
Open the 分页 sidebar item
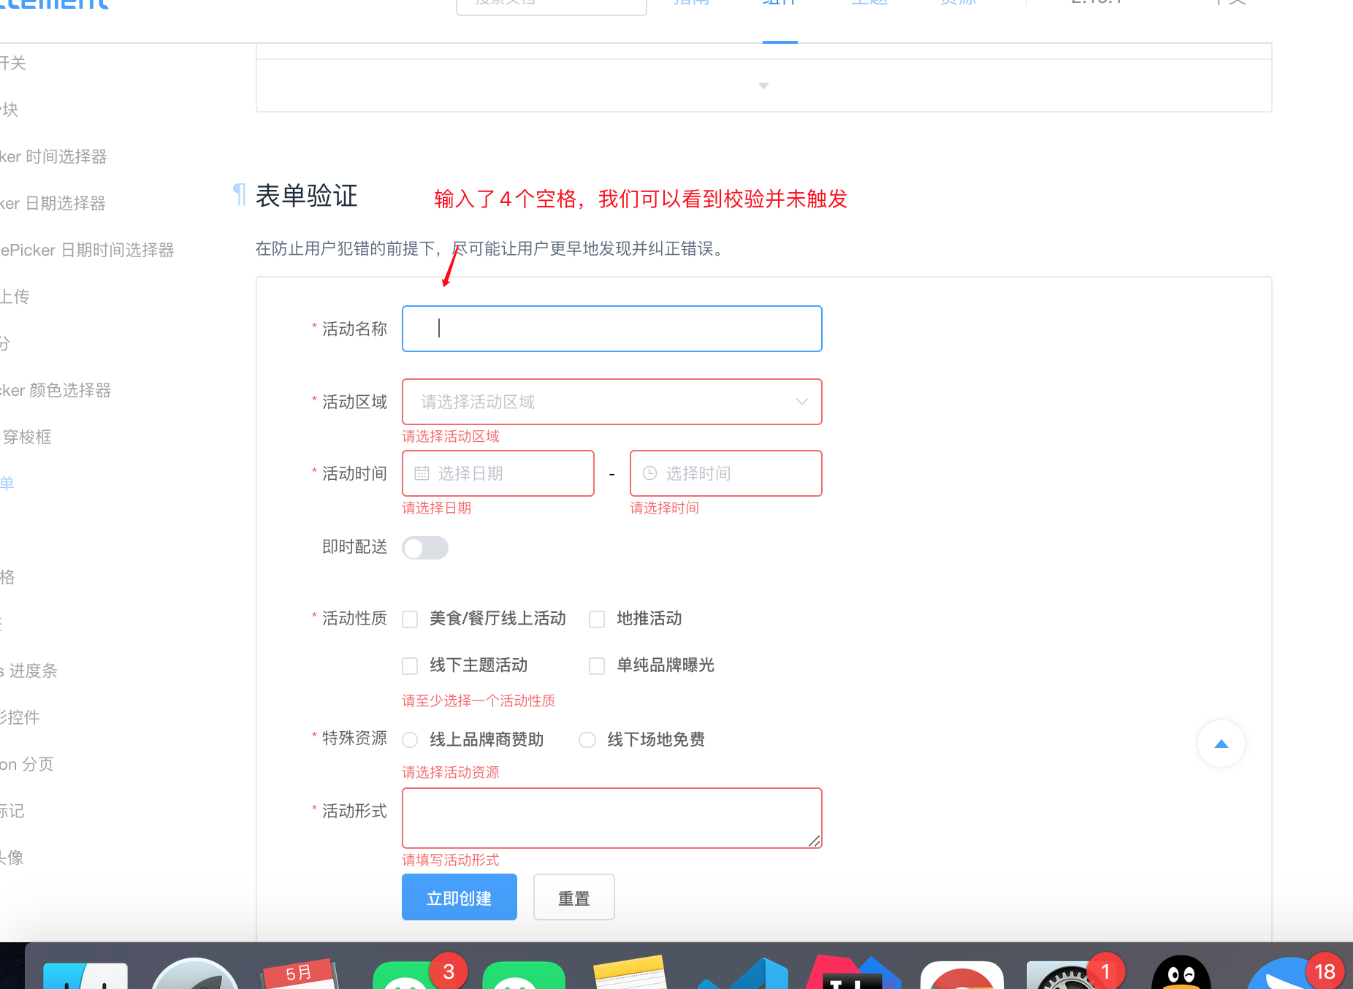tap(27, 764)
